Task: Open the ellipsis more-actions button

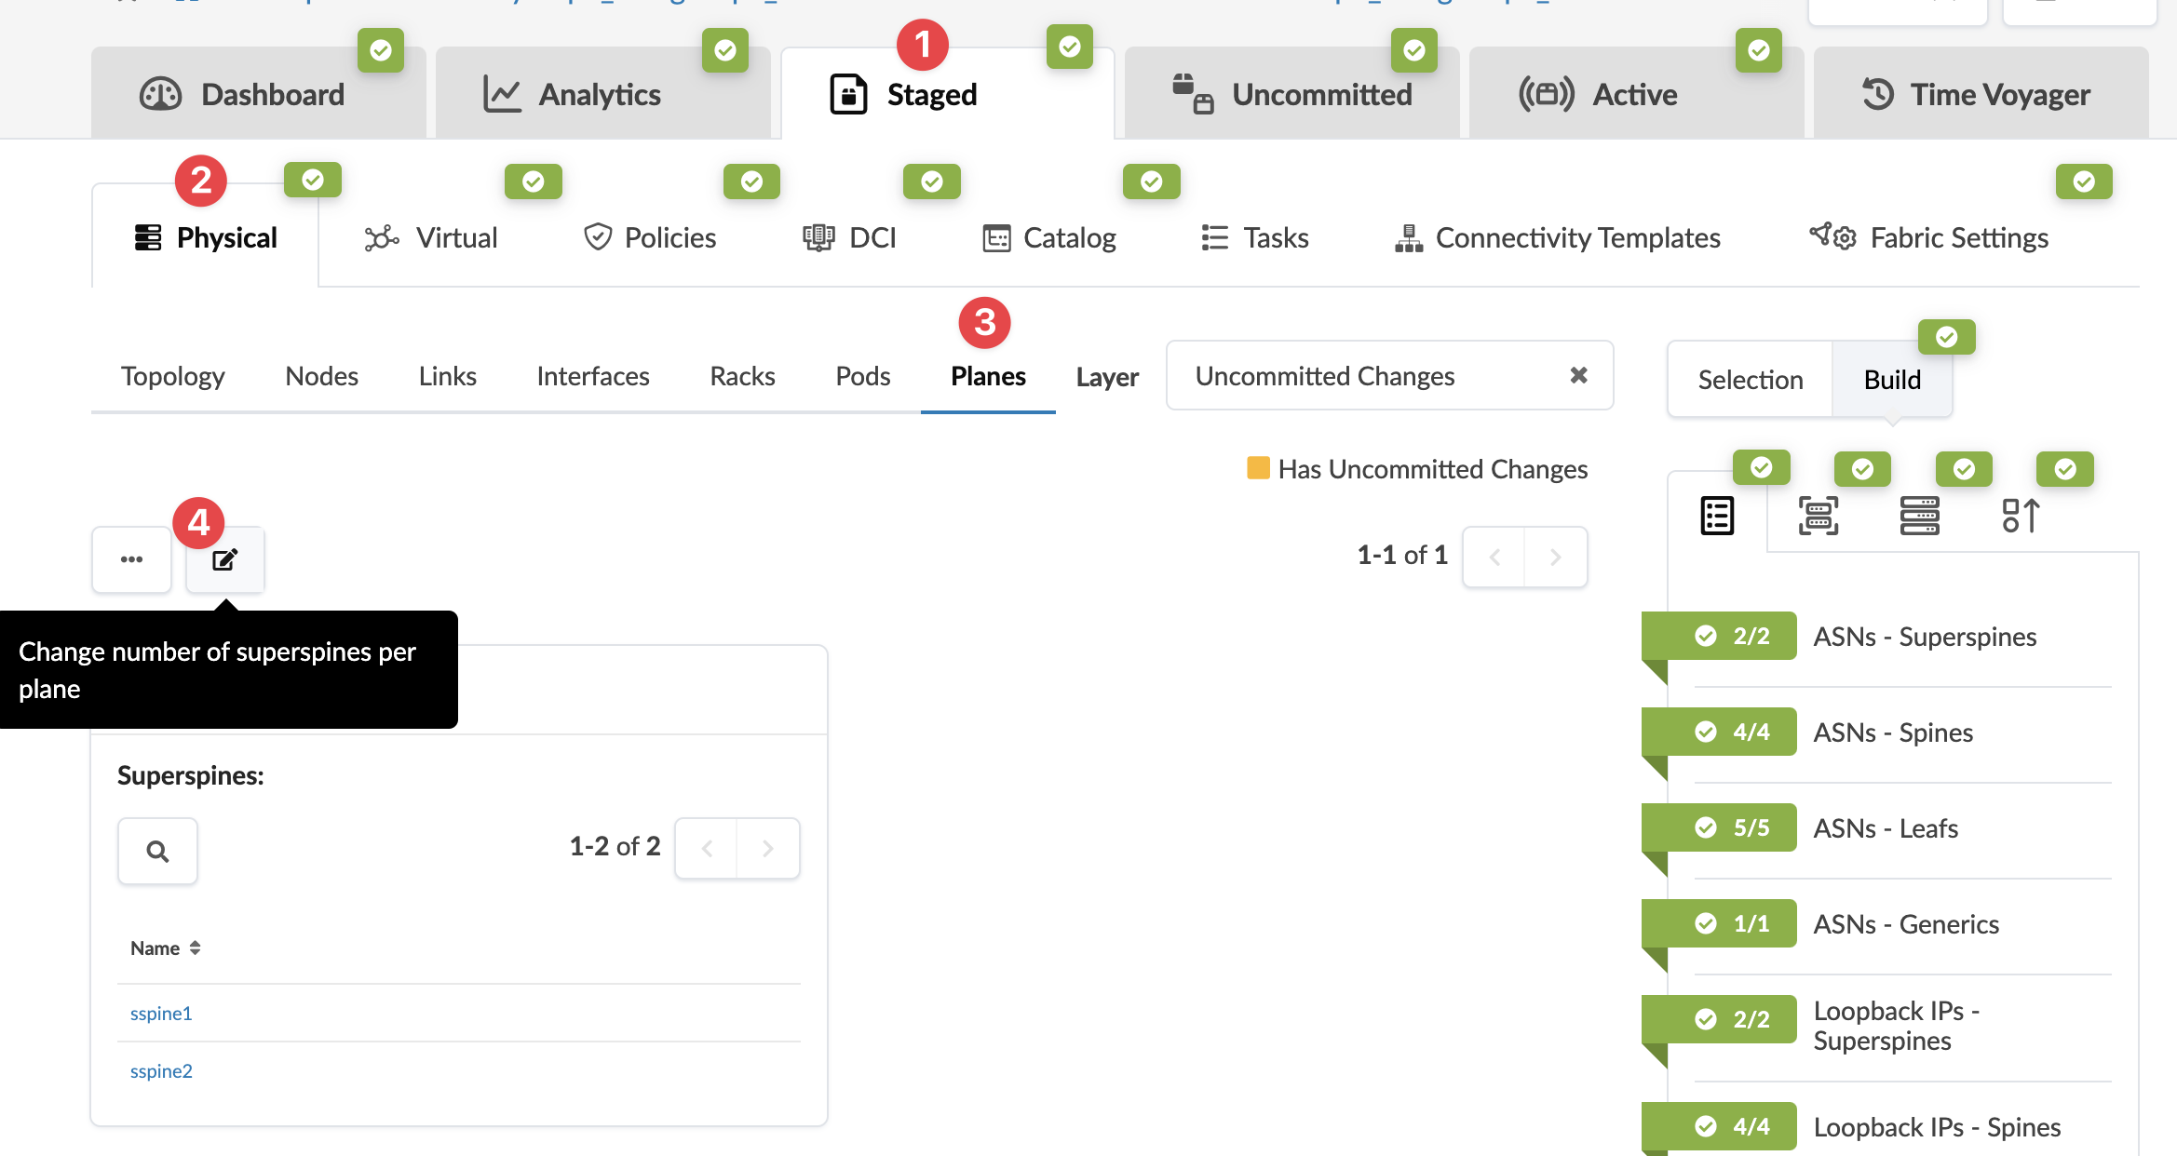Action: coord(131,559)
